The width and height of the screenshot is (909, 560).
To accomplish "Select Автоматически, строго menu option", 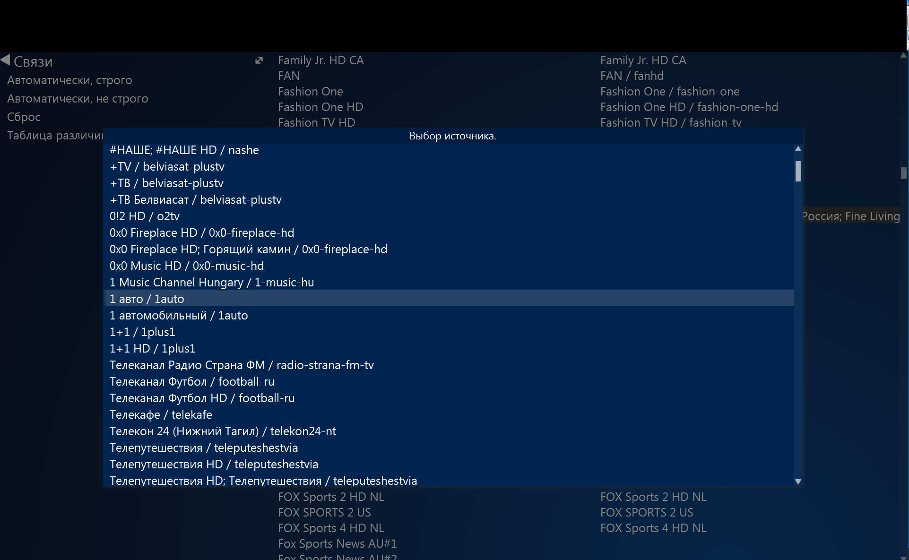I will tap(69, 80).
